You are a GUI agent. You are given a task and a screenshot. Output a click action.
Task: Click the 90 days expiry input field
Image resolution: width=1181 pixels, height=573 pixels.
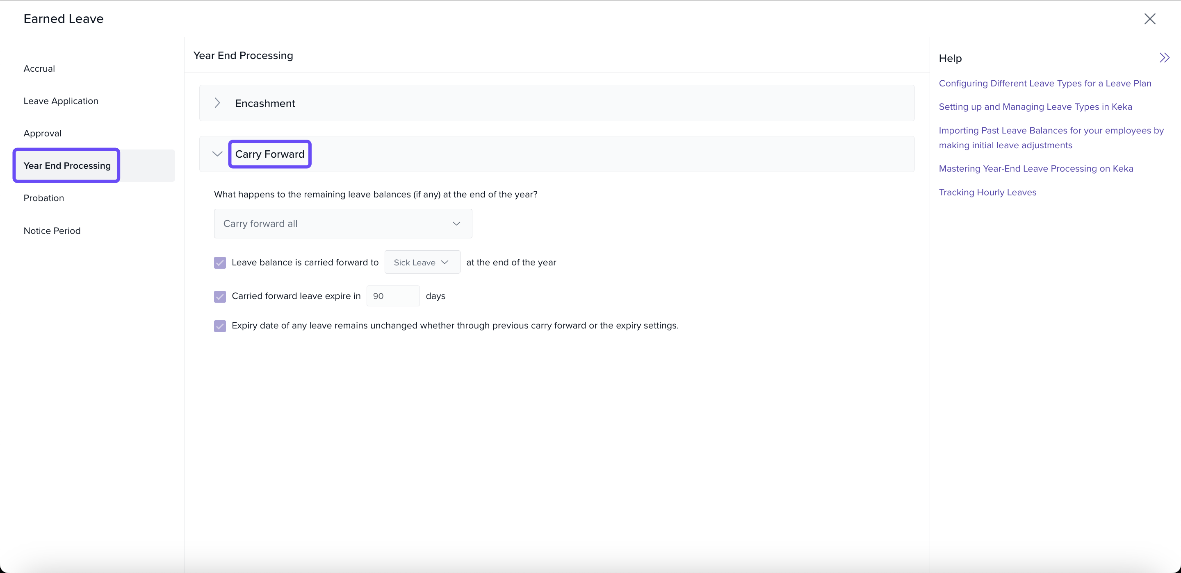point(392,296)
